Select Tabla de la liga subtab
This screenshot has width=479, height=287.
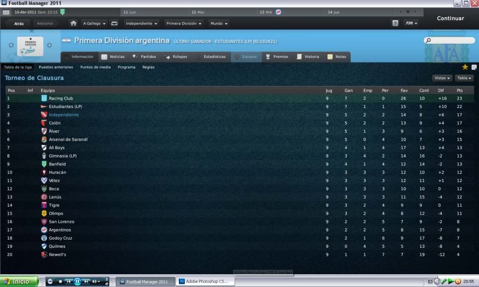point(18,67)
